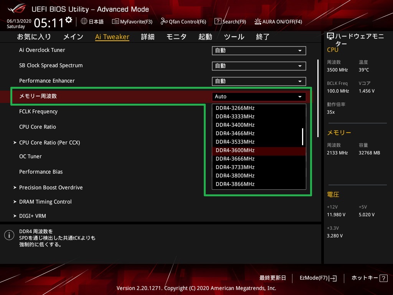Switch to EzMode(F7)

(x=318, y=278)
